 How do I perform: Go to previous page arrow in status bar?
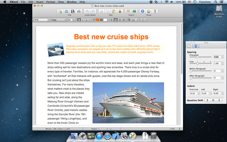(107, 129)
